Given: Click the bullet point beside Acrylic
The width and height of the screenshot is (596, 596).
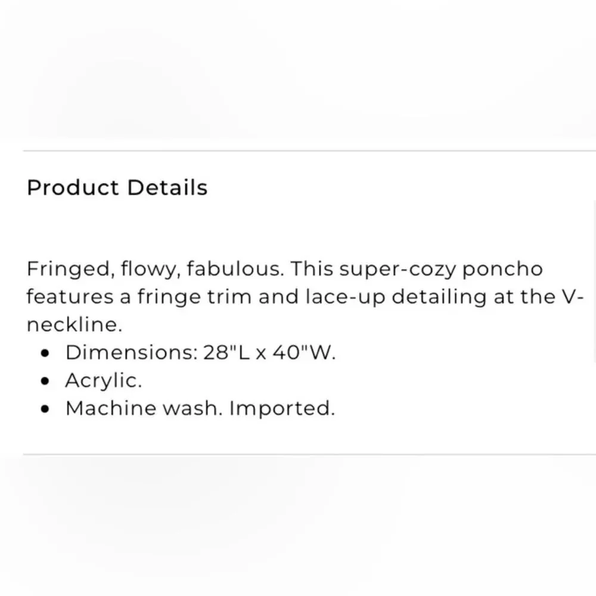Looking at the screenshot, I should click(x=45, y=381).
